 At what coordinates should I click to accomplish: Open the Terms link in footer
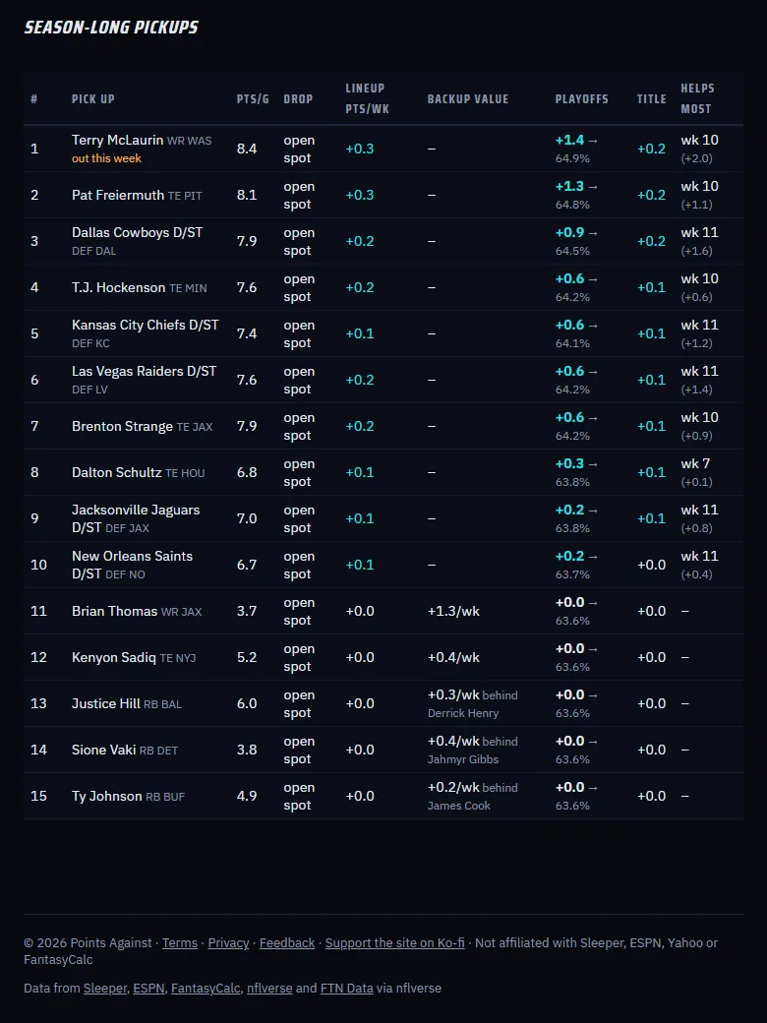tap(179, 942)
